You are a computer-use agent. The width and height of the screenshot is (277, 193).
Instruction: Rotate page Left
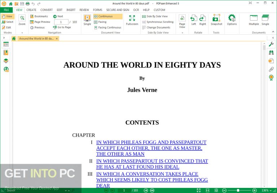point(194,20)
